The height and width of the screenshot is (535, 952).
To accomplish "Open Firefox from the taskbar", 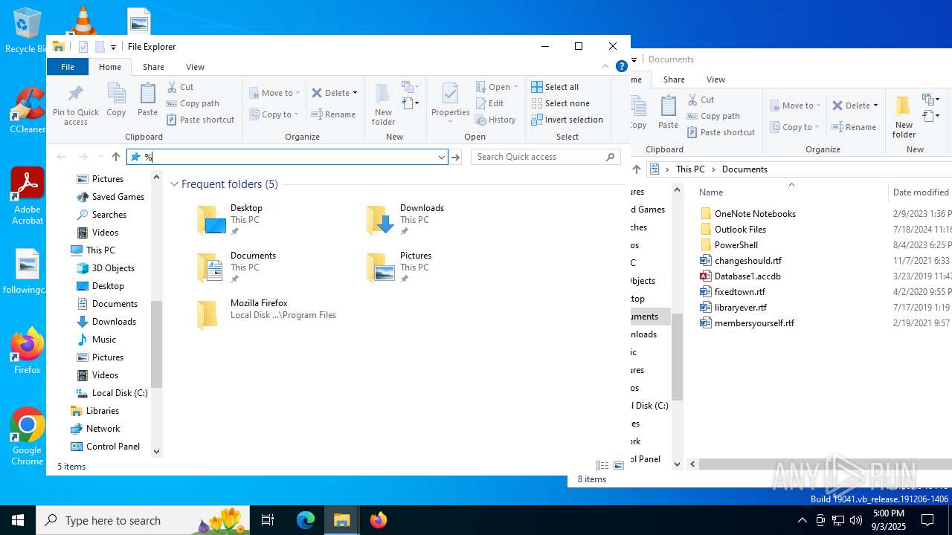I will tap(379, 520).
